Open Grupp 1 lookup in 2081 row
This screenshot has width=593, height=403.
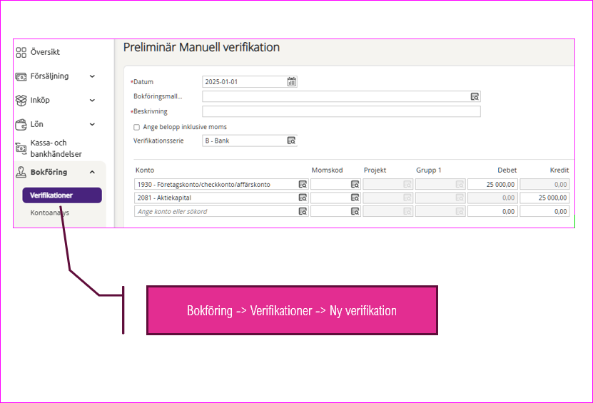click(x=460, y=198)
